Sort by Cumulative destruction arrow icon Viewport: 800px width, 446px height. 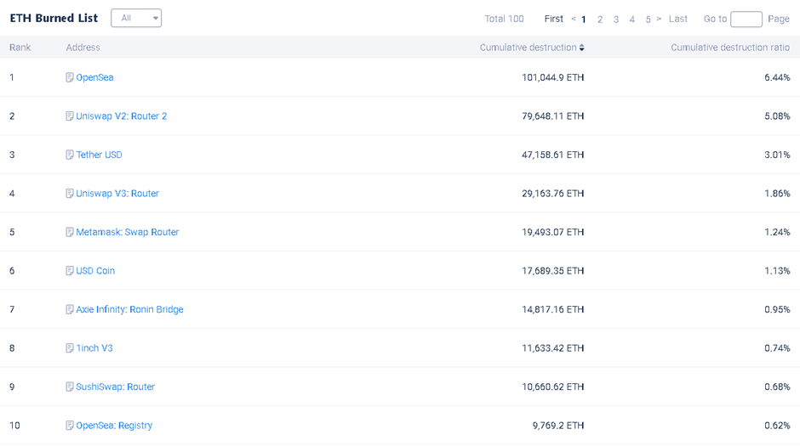click(x=582, y=48)
